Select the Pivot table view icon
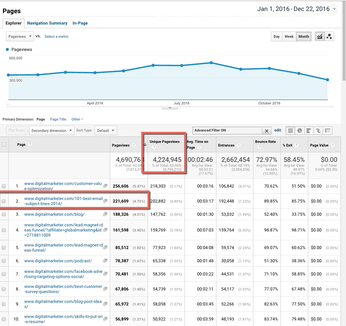Image resolution: width=346 pixels, height=326 pixels. coord(327,130)
